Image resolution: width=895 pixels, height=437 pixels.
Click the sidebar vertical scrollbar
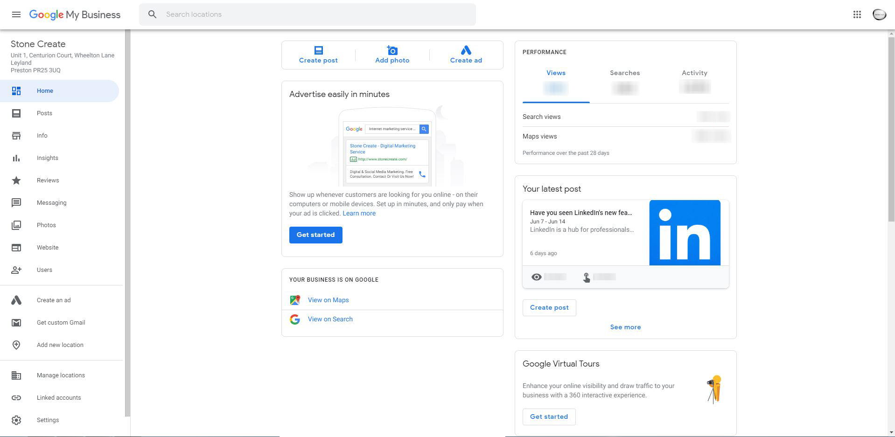pos(127,223)
